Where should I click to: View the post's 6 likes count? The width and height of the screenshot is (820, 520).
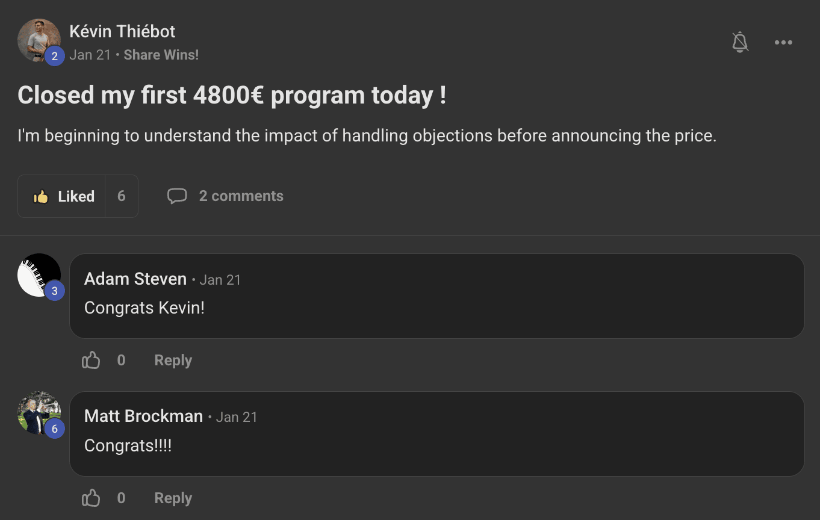click(122, 196)
